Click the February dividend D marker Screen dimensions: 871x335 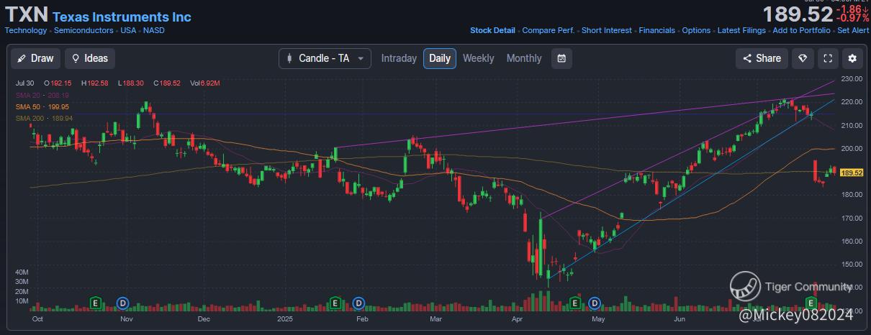359,303
